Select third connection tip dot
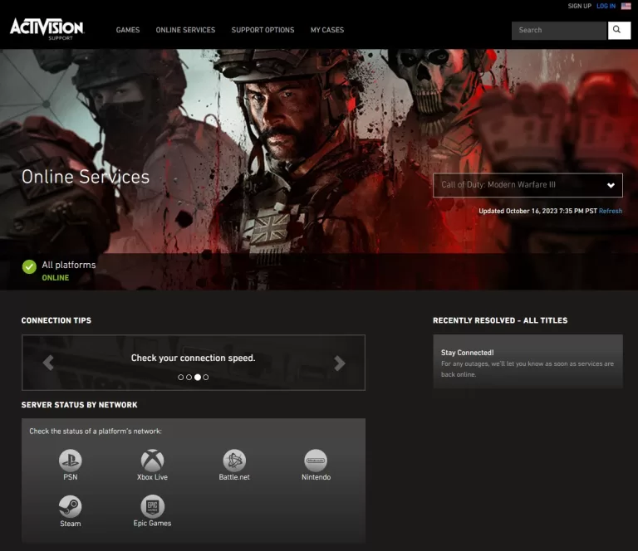638x551 pixels. coord(198,377)
